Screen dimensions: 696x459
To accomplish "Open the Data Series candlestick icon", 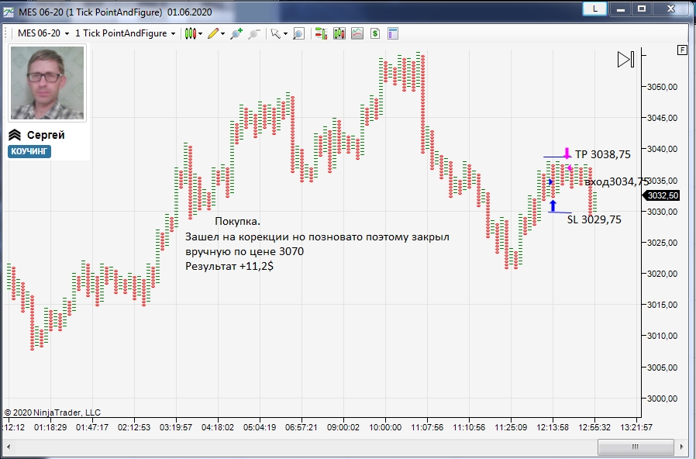I will 339,33.
